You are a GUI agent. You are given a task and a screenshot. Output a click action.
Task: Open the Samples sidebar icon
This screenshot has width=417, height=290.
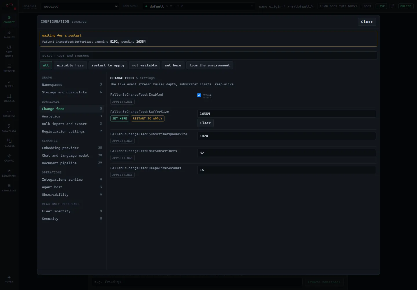[x=9, y=35]
